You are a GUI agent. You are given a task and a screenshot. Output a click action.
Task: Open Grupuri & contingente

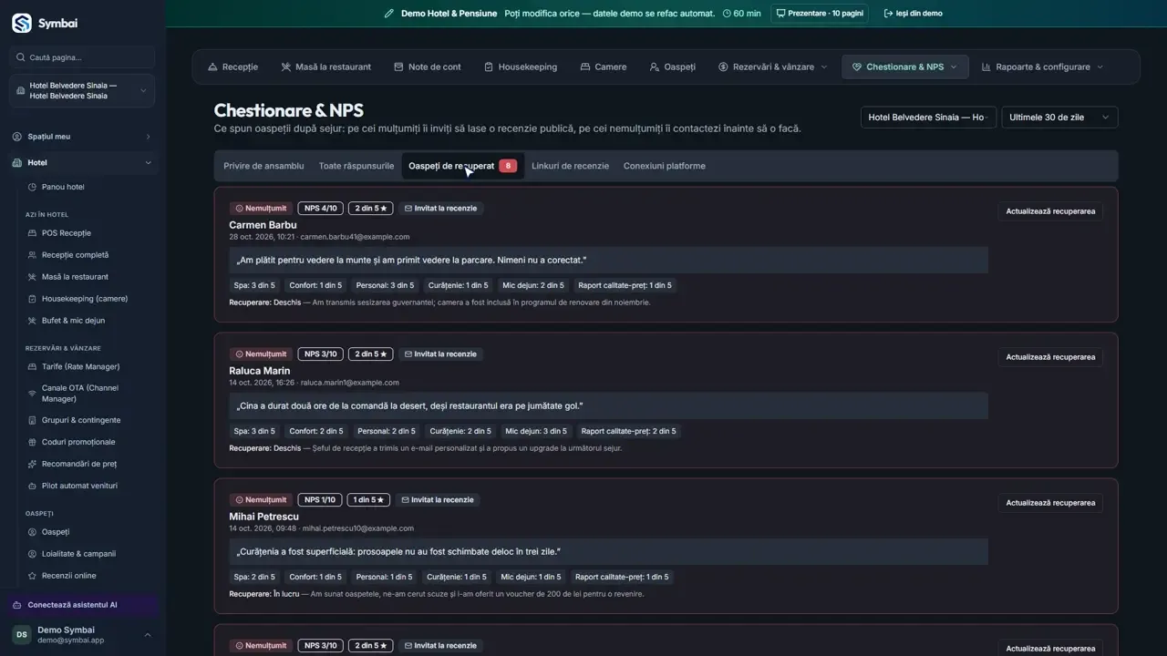(82, 420)
